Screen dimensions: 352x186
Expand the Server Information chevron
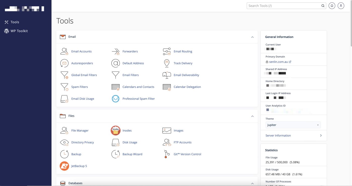[x=321, y=135]
